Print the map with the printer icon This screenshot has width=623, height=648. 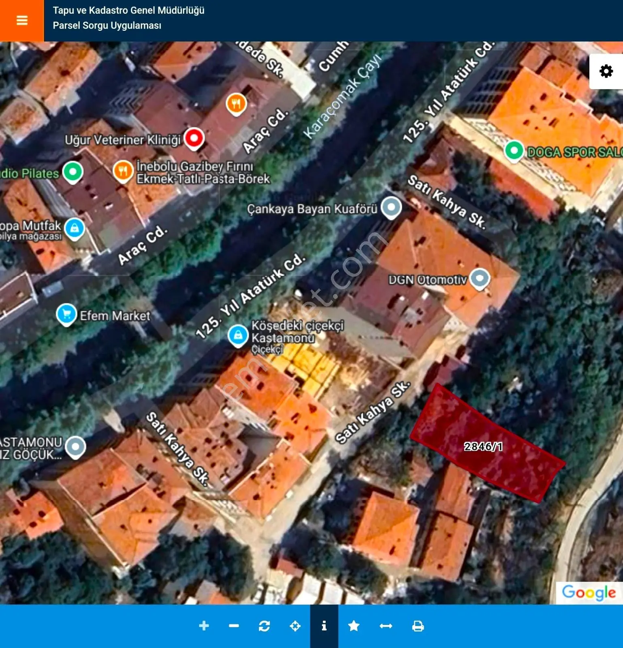tap(418, 626)
